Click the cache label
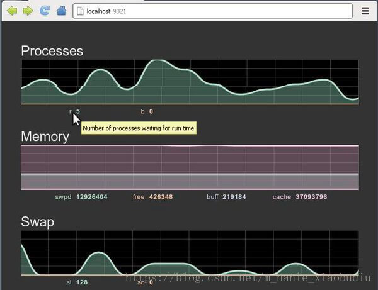This screenshot has width=378, height=290. tap(282, 197)
